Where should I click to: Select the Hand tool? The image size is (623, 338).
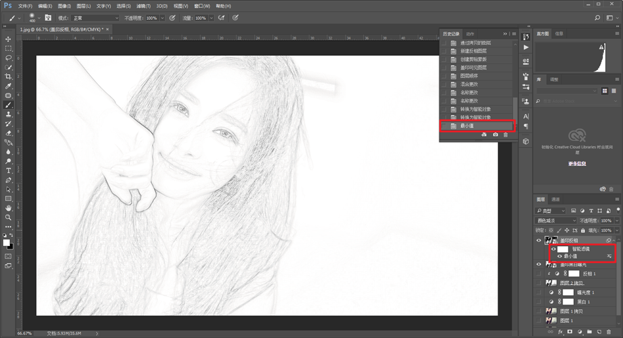pyautogui.click(x=9, y=208)
